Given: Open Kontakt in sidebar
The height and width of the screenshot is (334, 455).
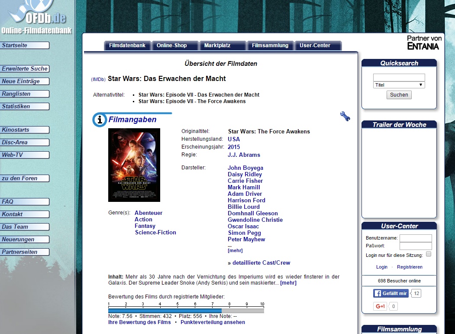Looking at the screenshot, I should tap(25, 214).
